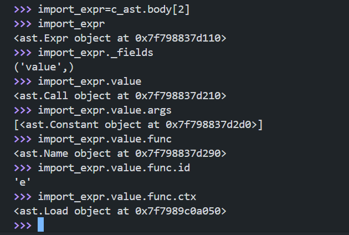The width and height of the screenshot is (349, 235).
Task: Click the import_expr.value.args command line
Action: (x=105, y=110)
